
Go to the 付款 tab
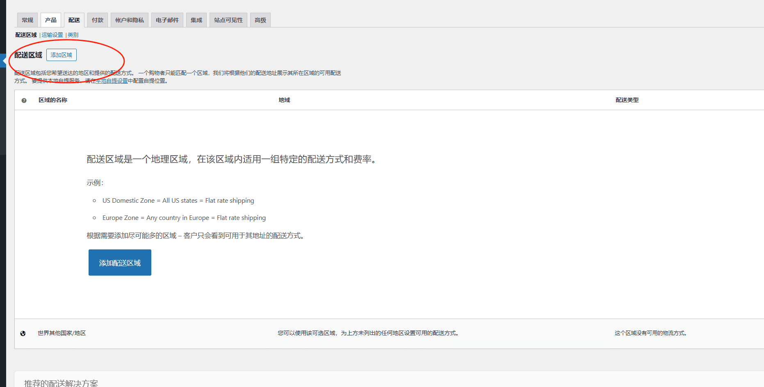pyautogui.click(x=98, y=20)
